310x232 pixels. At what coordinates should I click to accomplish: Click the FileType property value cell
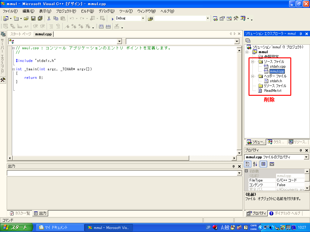point(290,180)
